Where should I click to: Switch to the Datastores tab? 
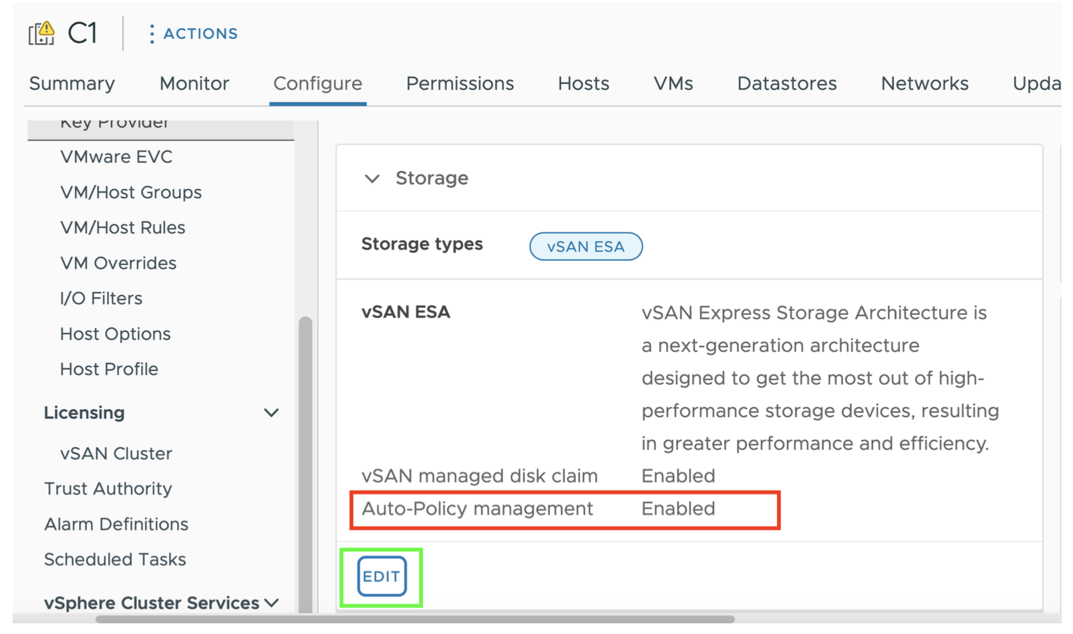click(x=786, y=83)
